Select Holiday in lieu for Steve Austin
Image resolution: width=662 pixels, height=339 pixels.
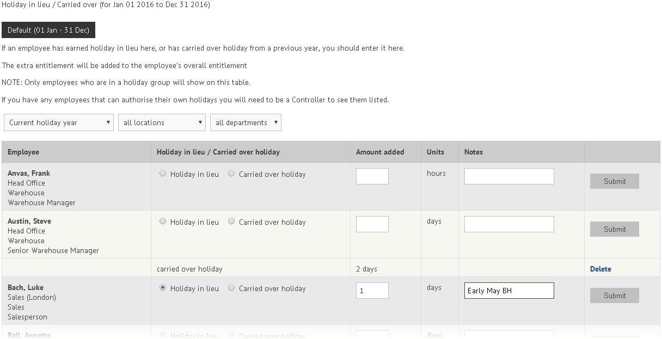click(163, 221)
